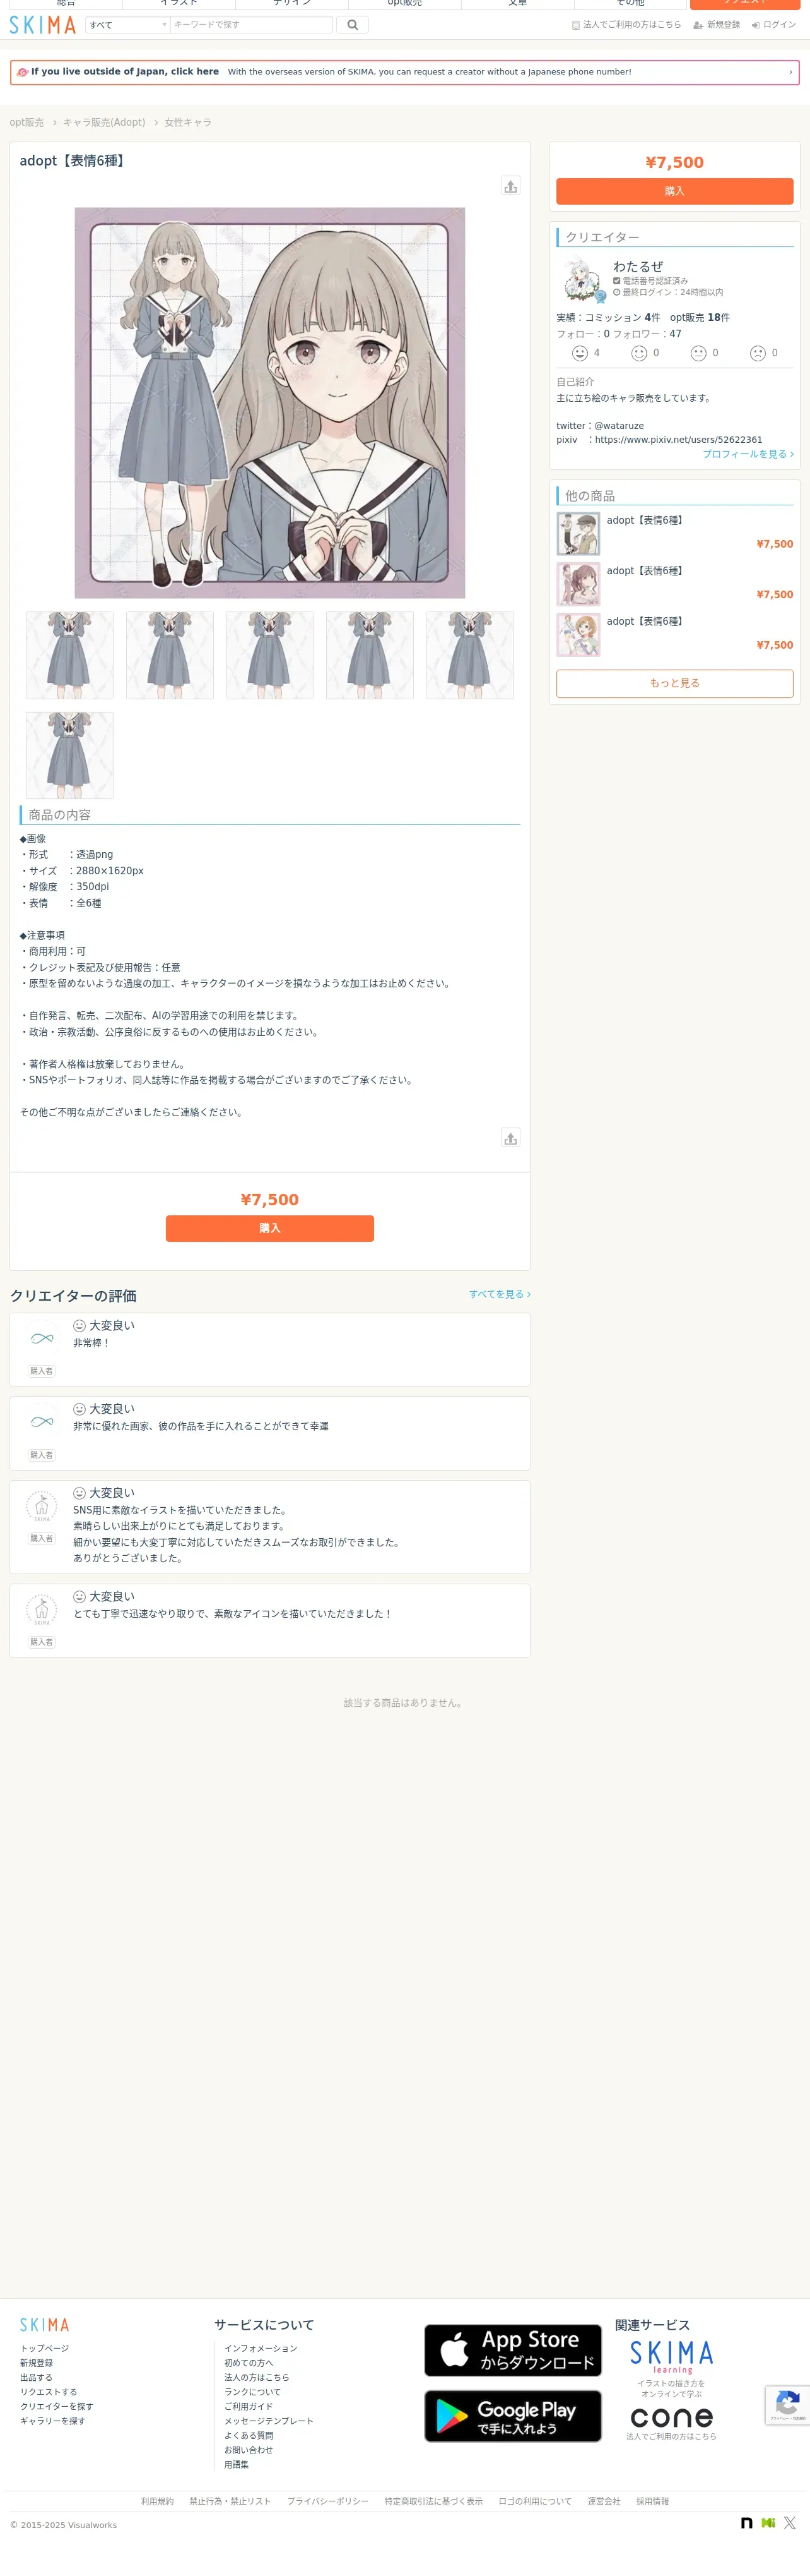Select the first expression thumbnail

click(69, 655)
